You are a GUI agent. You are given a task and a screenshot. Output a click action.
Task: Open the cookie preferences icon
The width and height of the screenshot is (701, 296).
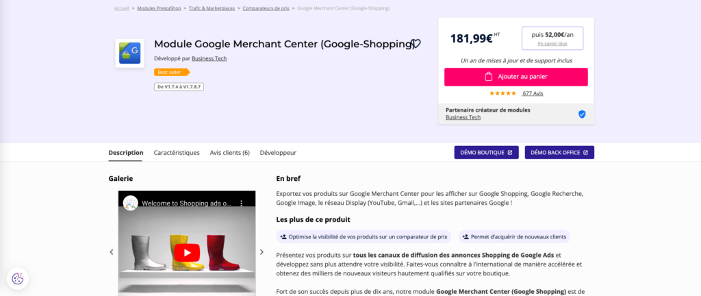coord(18,278)
